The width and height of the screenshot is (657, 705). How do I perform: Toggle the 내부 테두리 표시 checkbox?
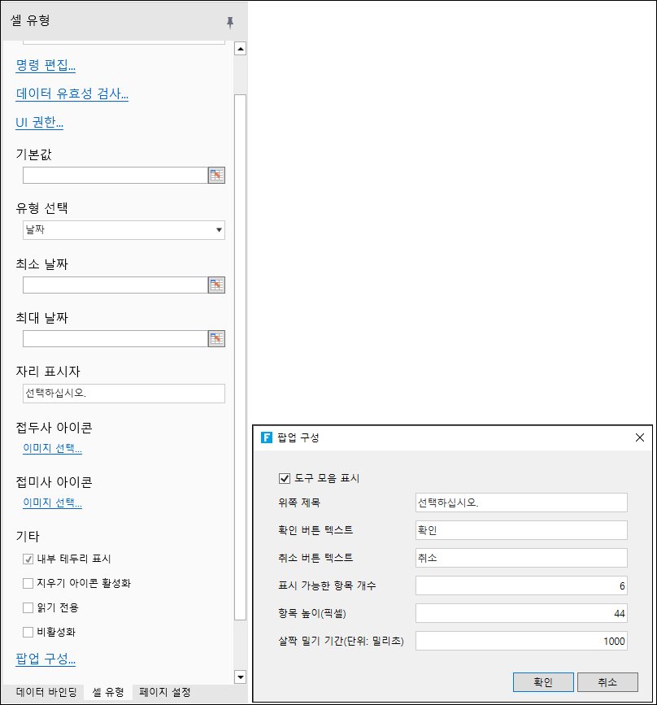(28, 559)
